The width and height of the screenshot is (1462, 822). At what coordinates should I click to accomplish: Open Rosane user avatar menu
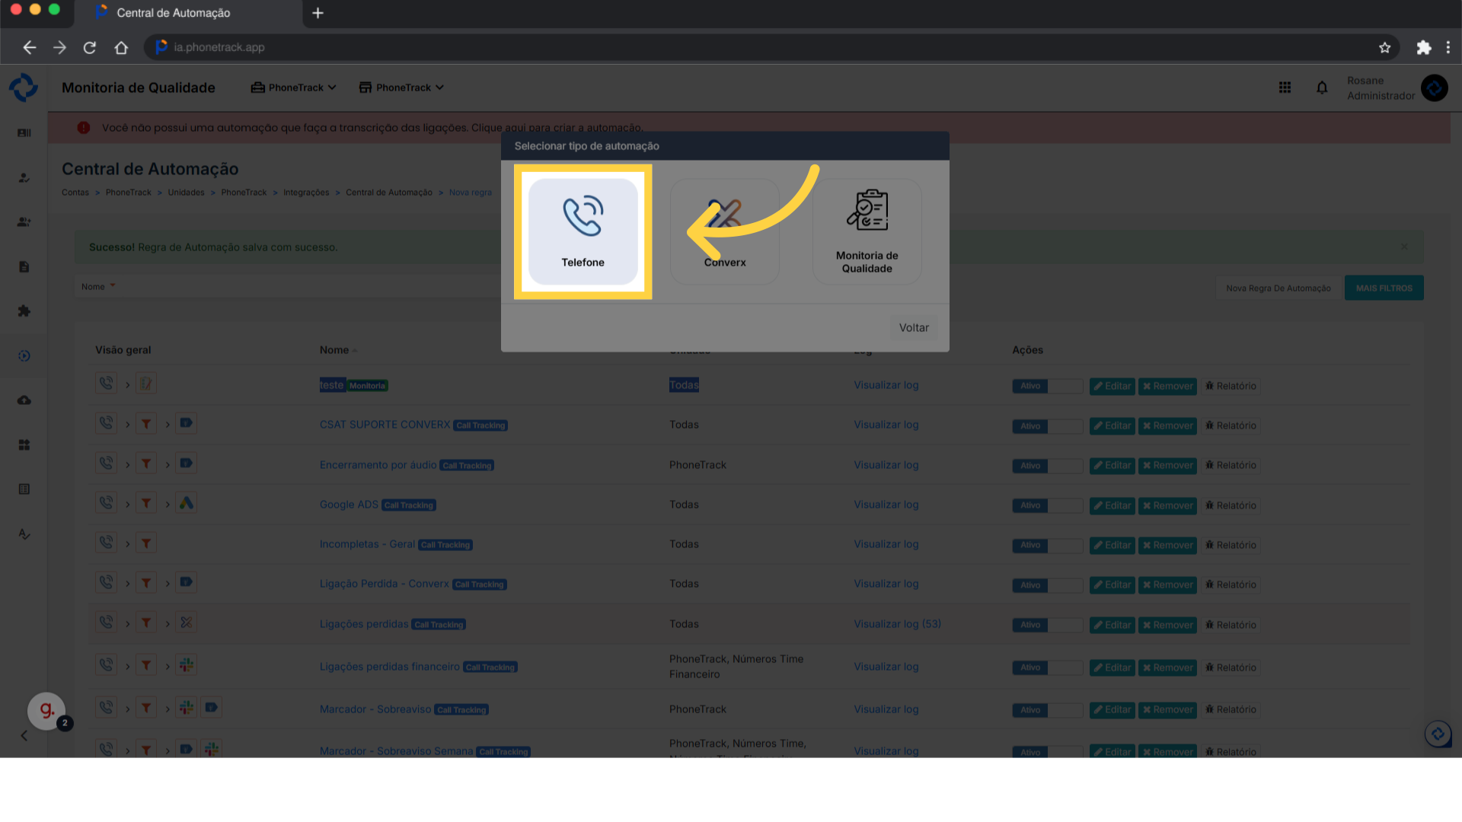[1434, 88]
